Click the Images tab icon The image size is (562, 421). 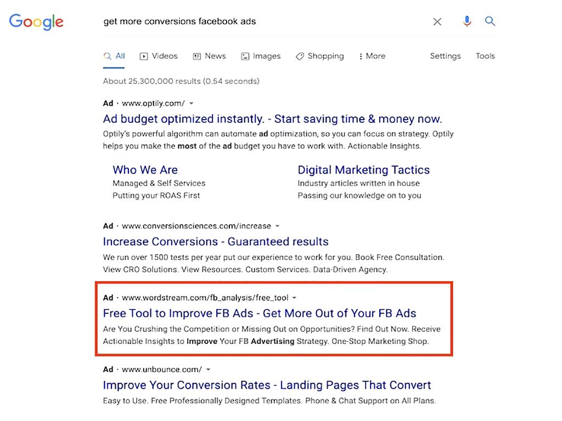(x=245, y=56)
